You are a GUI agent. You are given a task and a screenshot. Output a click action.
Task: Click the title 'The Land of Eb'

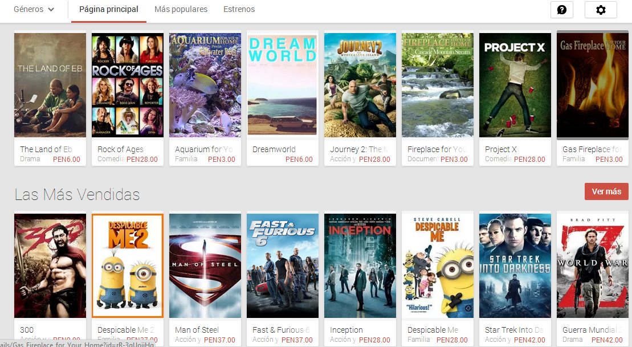(46, 149)
